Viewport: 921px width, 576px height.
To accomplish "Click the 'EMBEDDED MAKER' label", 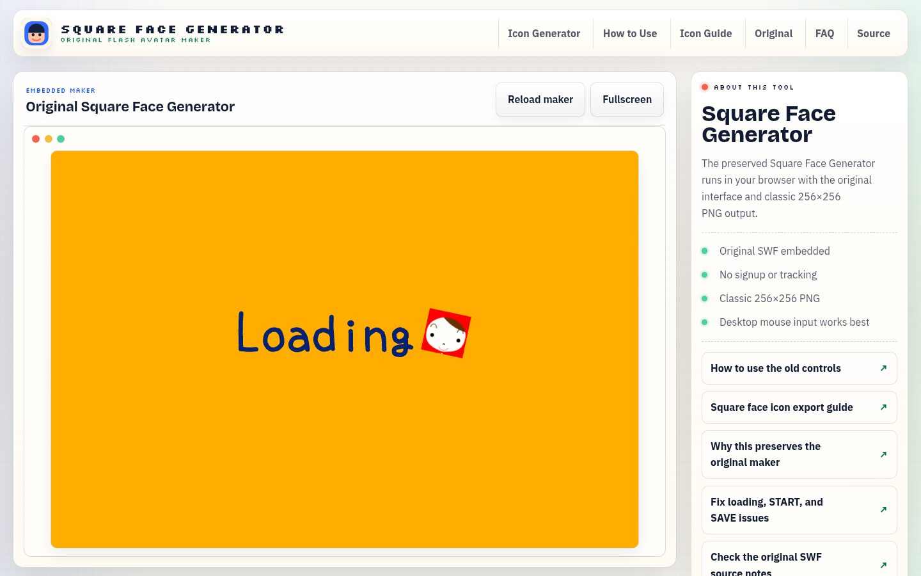I will coord(61,91).
